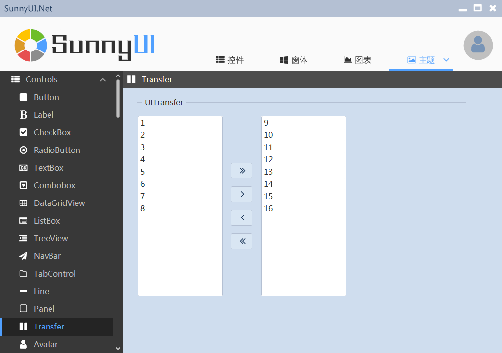Open the Panel control demo
Image resolution: width=502 pixels, height=353 pixels.
click(44, 309)
